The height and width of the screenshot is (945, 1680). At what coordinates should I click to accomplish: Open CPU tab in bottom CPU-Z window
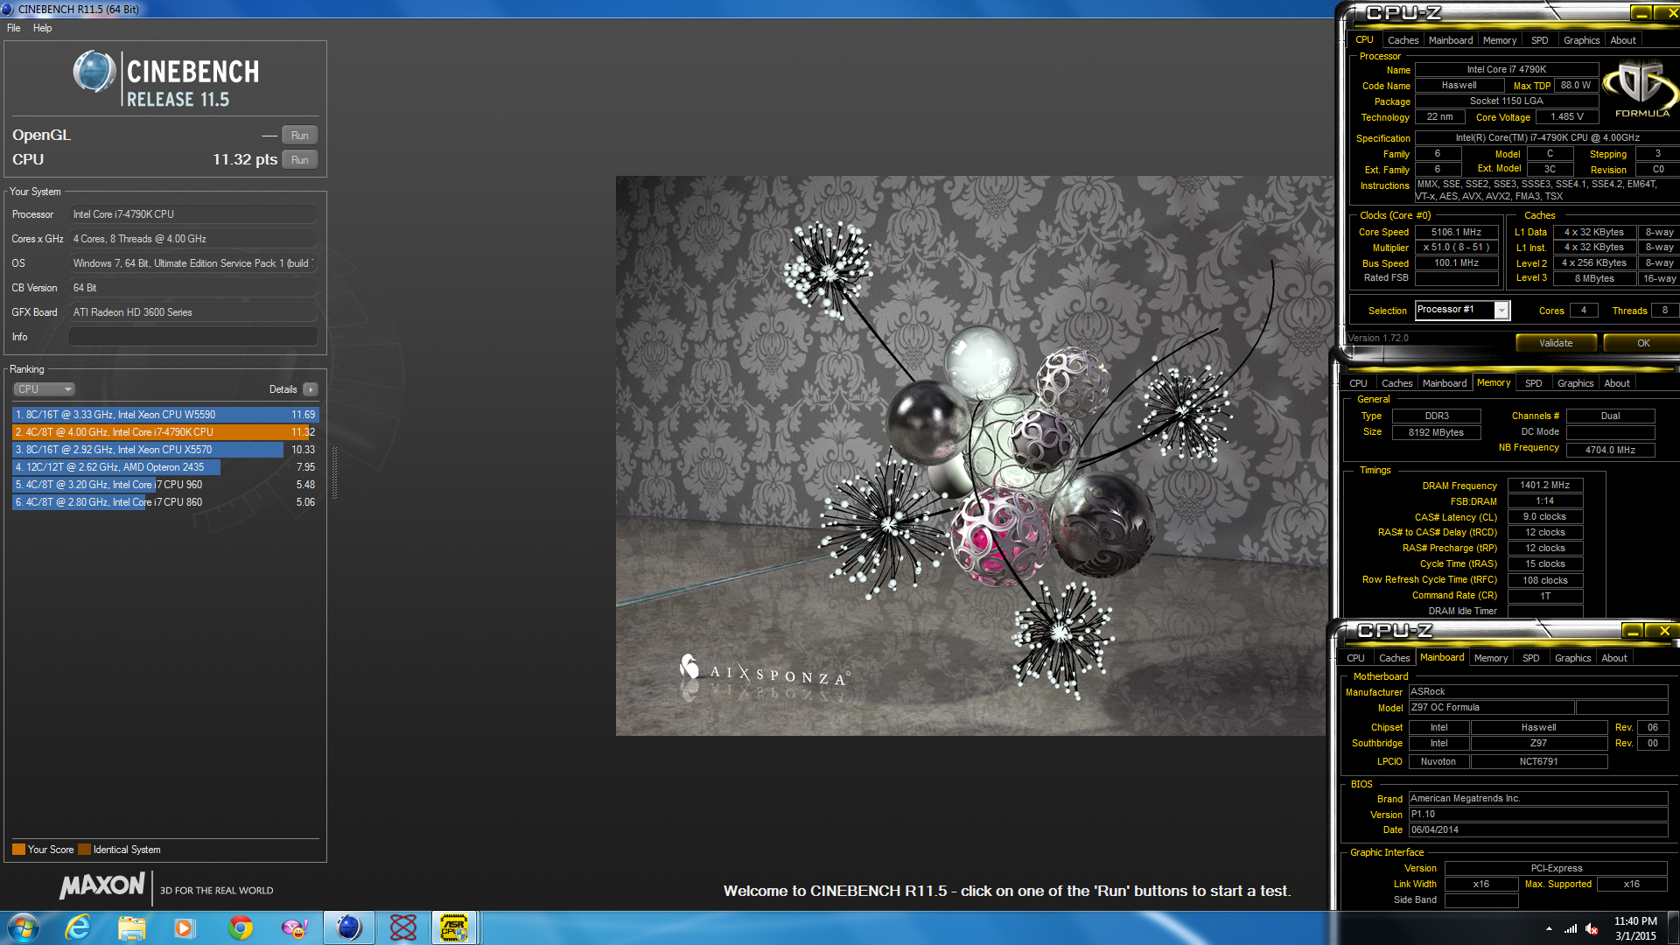1355,658
